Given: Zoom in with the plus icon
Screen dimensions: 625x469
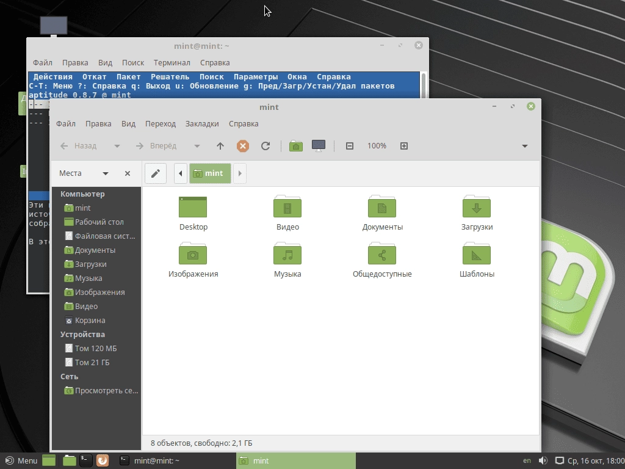Looking at the screenshot, I should 404,146.
